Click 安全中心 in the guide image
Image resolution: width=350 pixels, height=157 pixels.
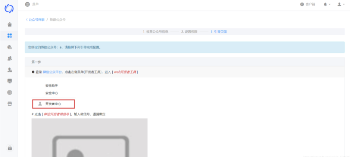coord(51,93)
